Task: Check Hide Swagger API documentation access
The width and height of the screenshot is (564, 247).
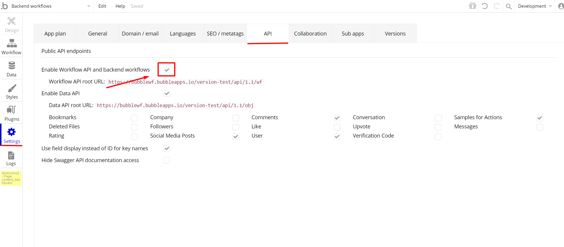Action: click(167, 160)
